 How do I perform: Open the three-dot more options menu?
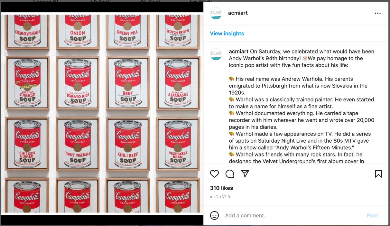(x=378, y=13)
